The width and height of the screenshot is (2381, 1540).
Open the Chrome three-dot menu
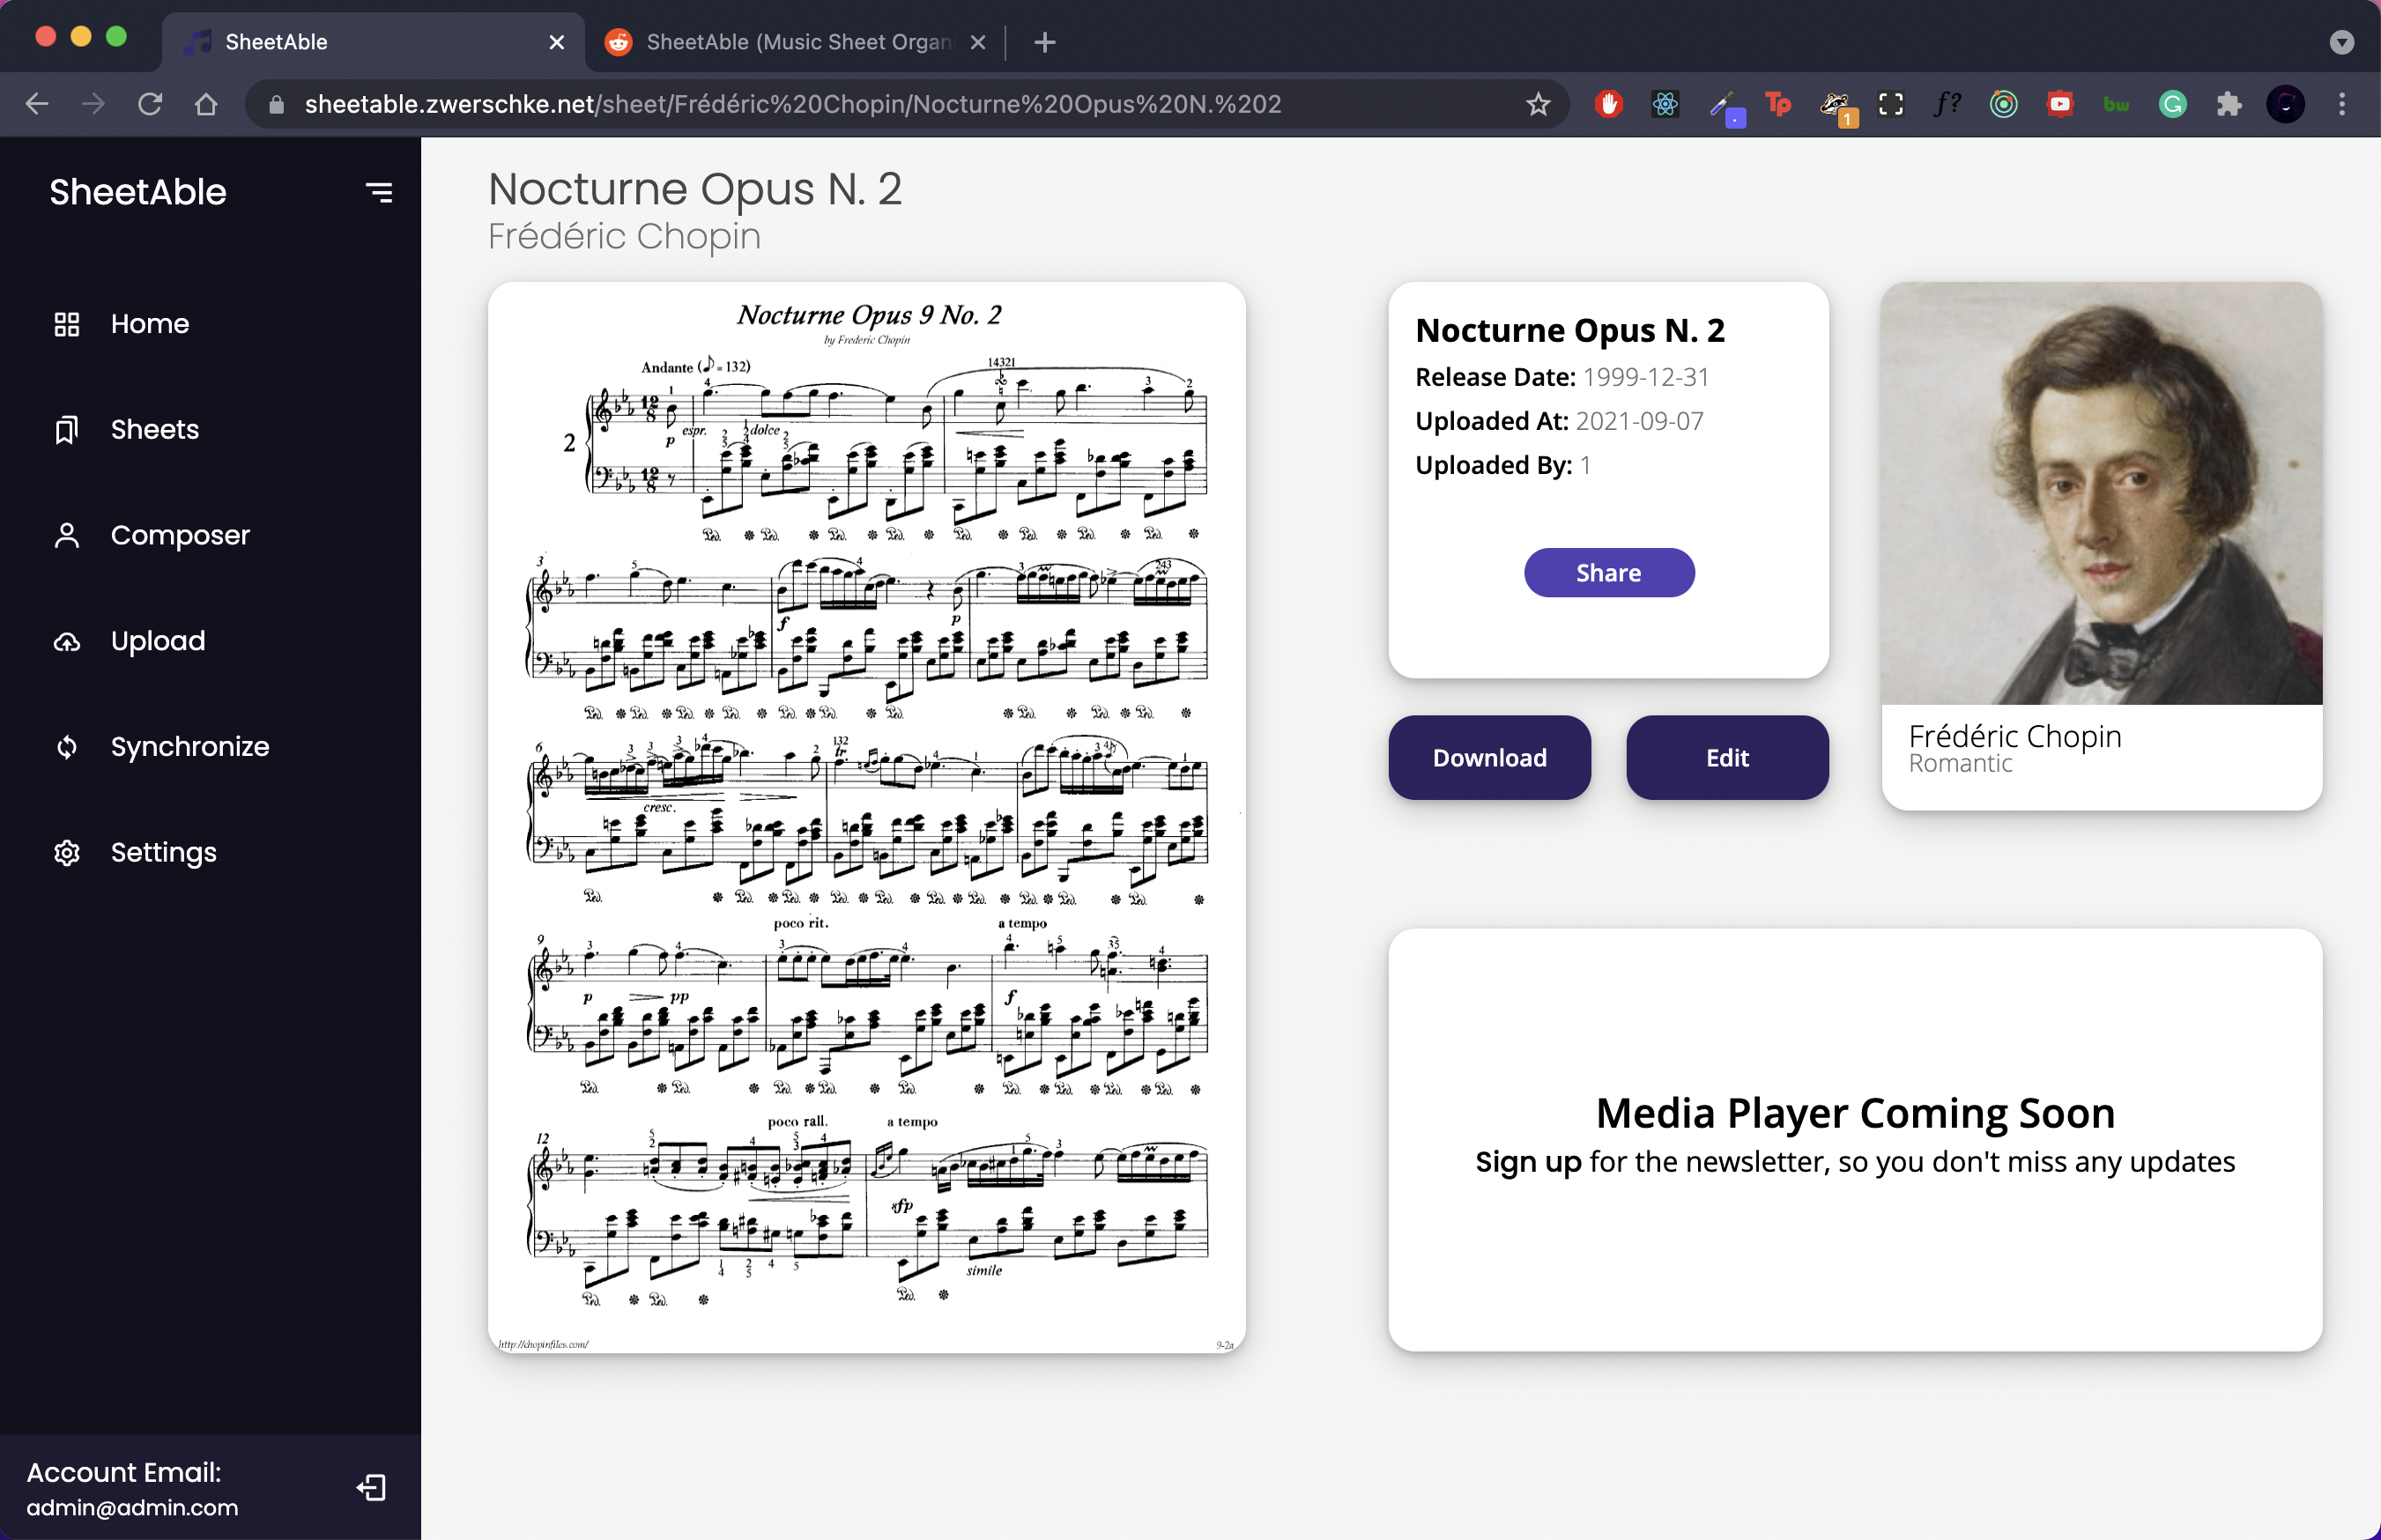pos(2341,104)
